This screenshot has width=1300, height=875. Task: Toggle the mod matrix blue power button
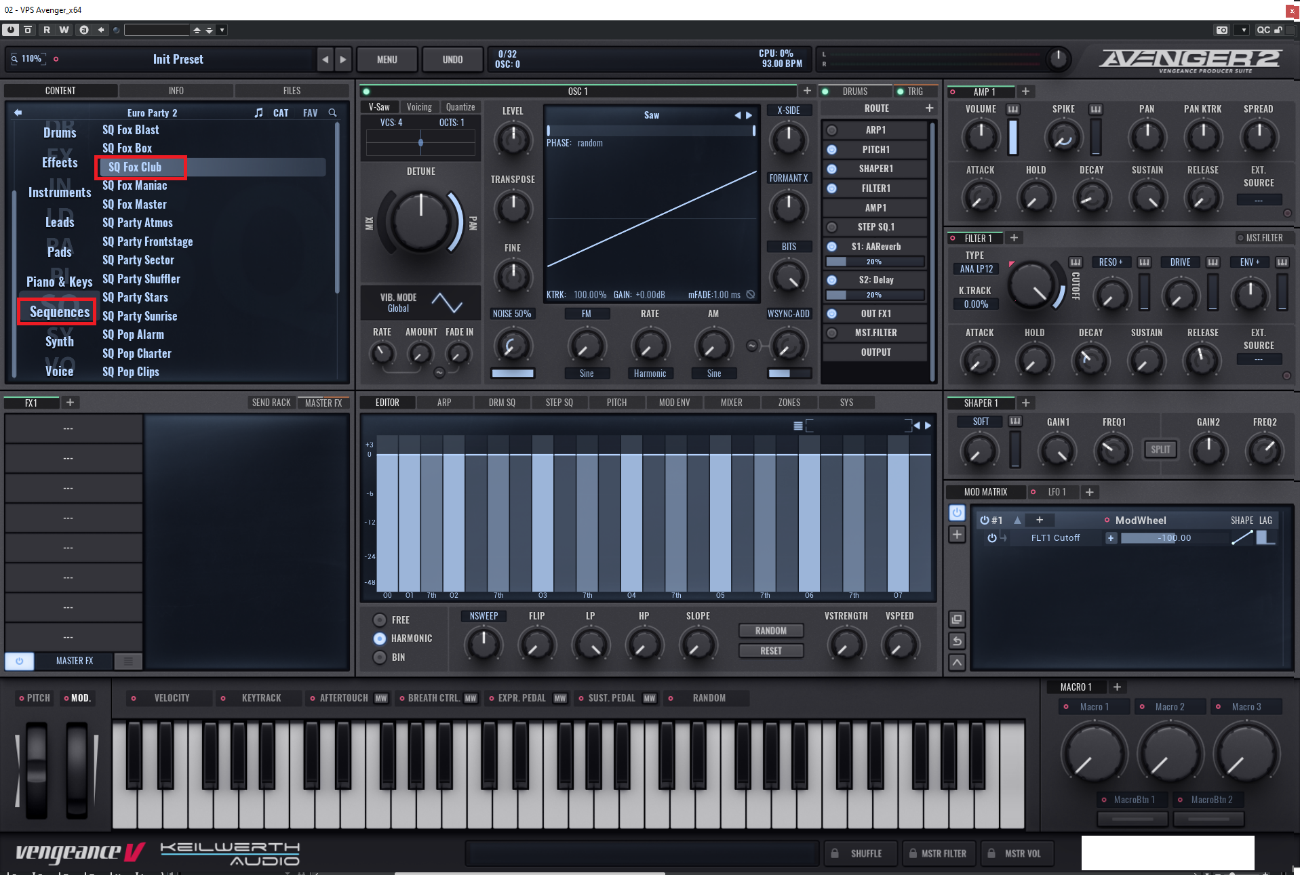[x=957, y=513]
